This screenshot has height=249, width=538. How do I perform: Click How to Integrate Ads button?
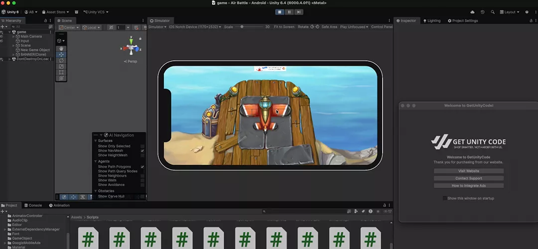(x=468, y=186)
